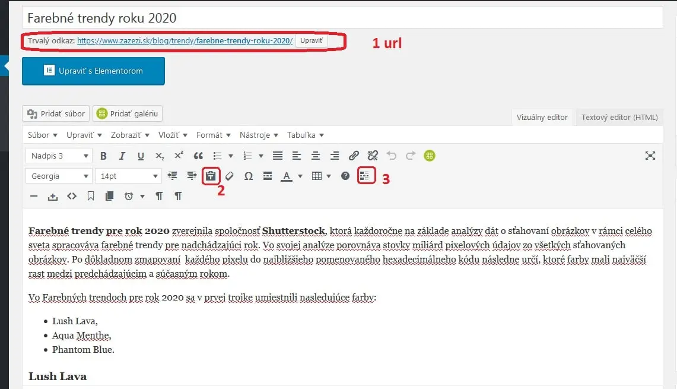The image size is (677, 389).
Task: Toggle paste as text clipboard icon
Action: tap(211, 176)
